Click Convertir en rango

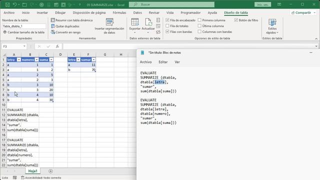point(65,32)
